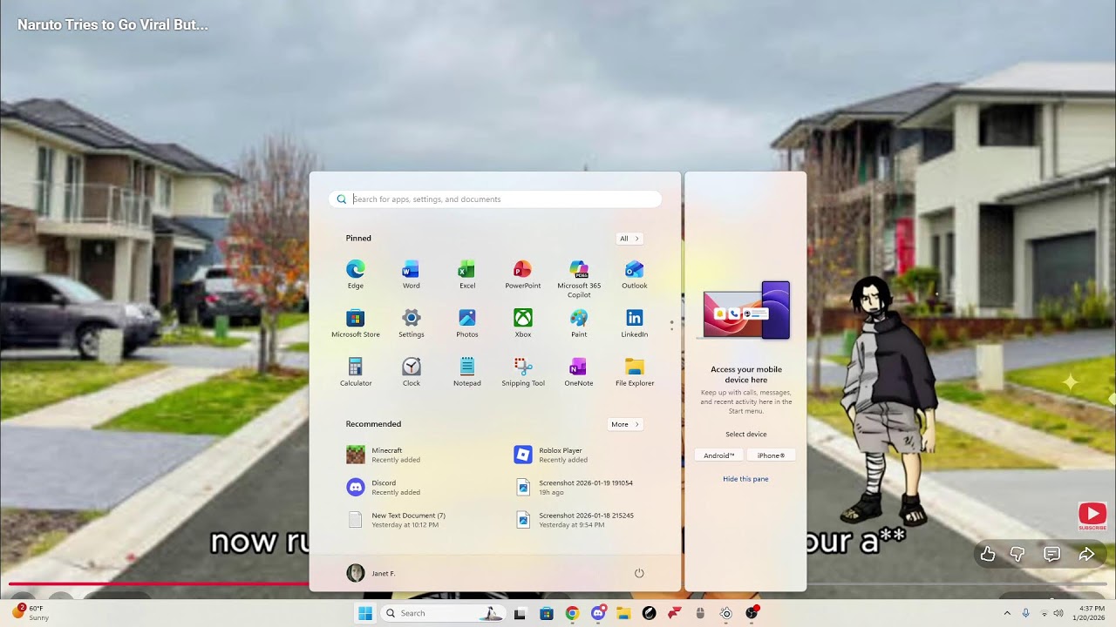Launch Word from pinned apps
The image size is (1116, 627).
click(x=412, y=274)
